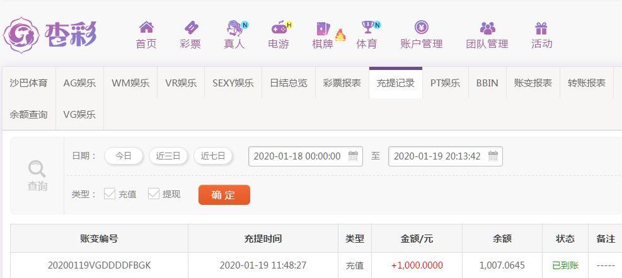Click the flame badge beside 棋牌
622x278 pixels.
click(x=340, y=35)
